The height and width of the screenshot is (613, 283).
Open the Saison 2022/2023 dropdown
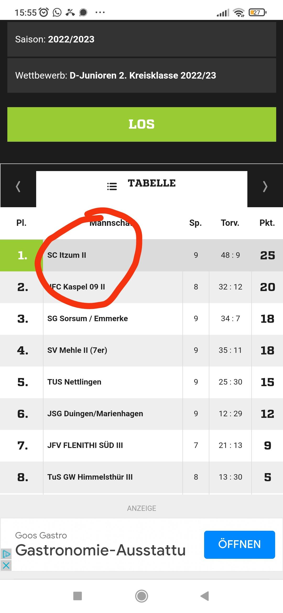pos(141,39)
